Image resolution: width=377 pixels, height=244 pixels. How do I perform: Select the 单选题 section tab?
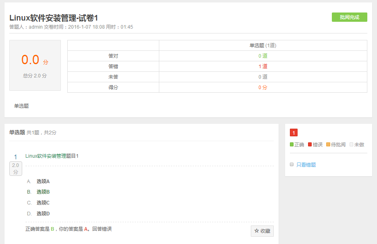21,106
